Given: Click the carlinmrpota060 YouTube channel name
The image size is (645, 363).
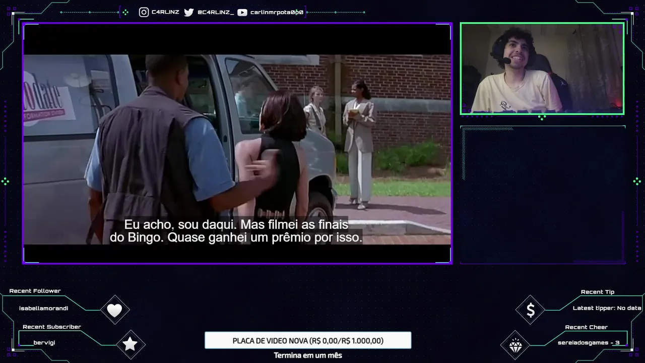Looking at the screenshot, I should point(277,12).
